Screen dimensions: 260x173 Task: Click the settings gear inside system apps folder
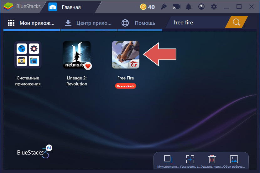tap(34, 49)
